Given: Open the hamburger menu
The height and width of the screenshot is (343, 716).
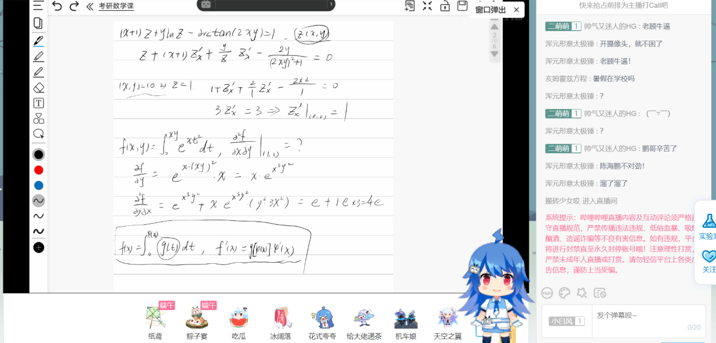Looking at the screenshot, I should (38, 6).
